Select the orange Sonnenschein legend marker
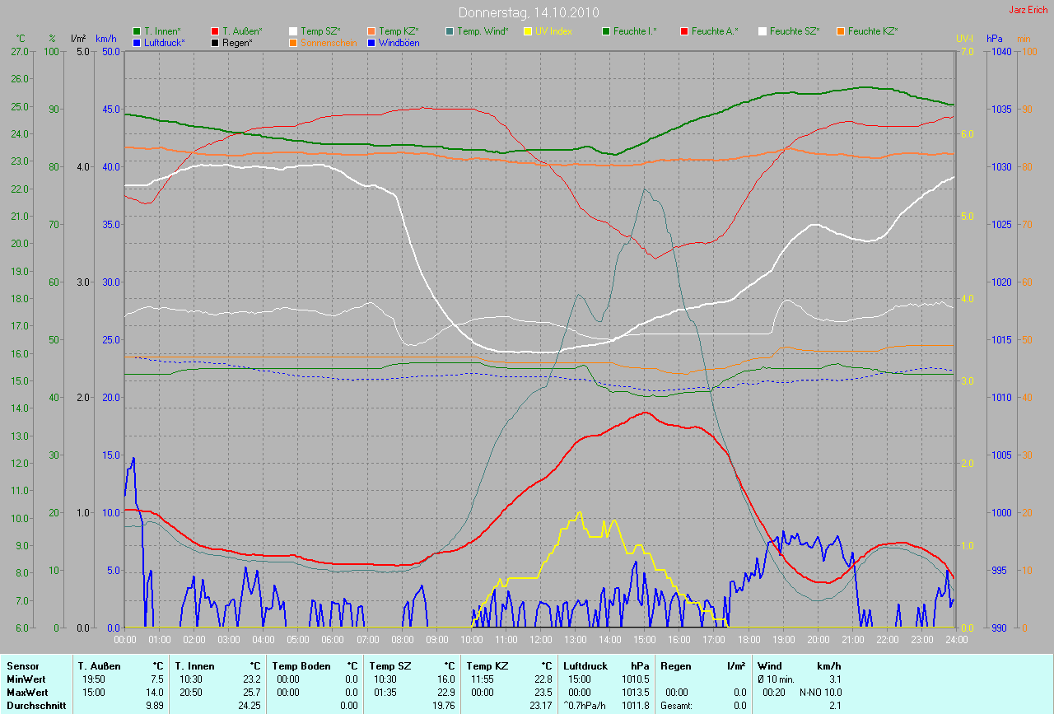 293,42
